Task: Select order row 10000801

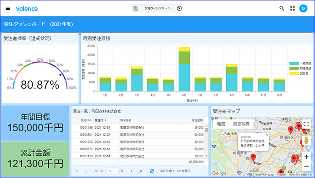Action: point(138,135)
